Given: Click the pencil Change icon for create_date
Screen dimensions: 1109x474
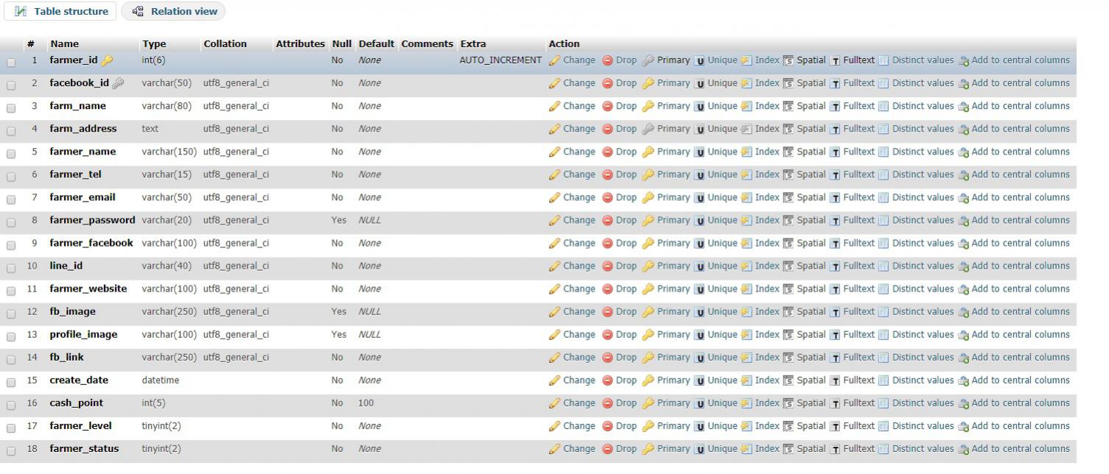Looking at the screenshot, I should coord(554,380).
